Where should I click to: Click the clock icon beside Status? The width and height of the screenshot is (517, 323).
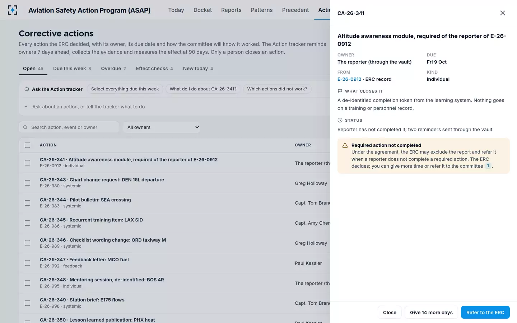point(340,120)
